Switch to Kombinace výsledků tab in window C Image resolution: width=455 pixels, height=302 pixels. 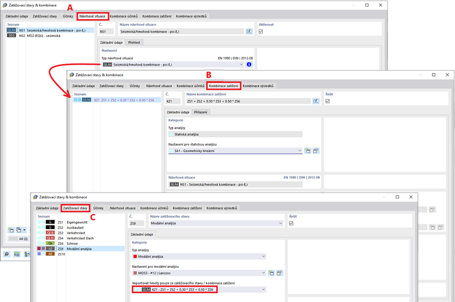click(x=222, y=208)
